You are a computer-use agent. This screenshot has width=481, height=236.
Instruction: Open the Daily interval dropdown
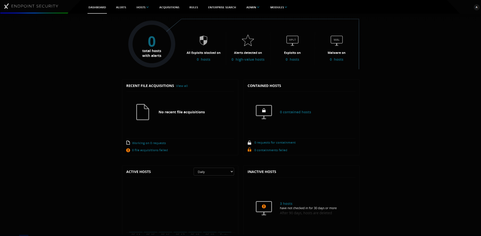pyautogui.click(x=214, y=172)
